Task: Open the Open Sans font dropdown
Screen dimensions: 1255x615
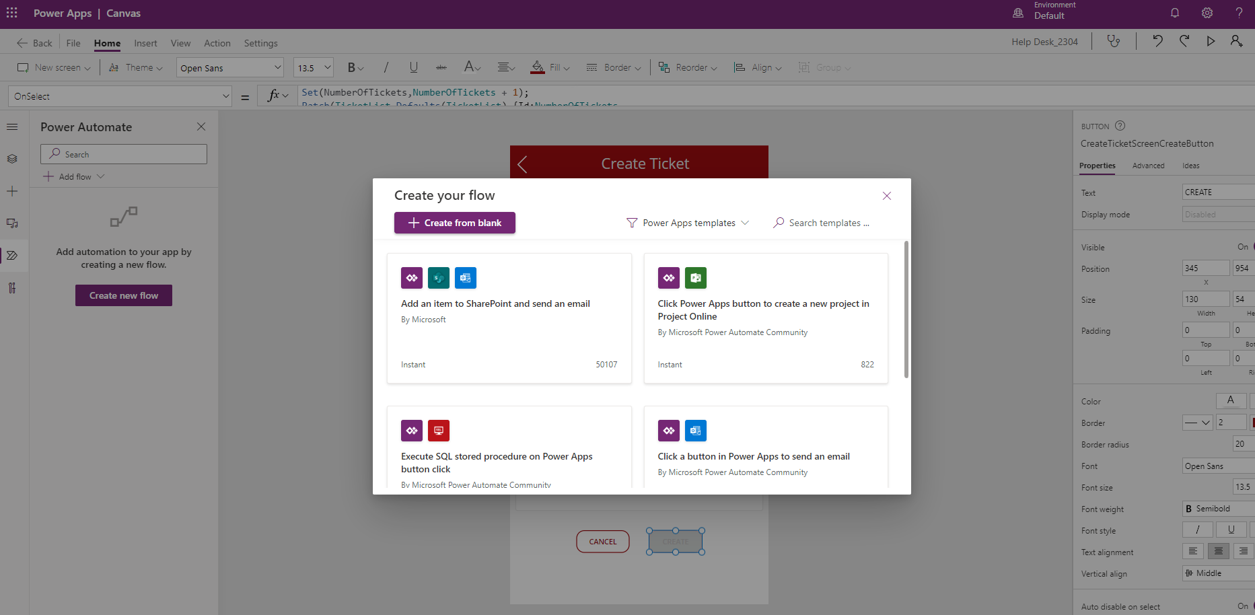Action: (x=229, y=67)
